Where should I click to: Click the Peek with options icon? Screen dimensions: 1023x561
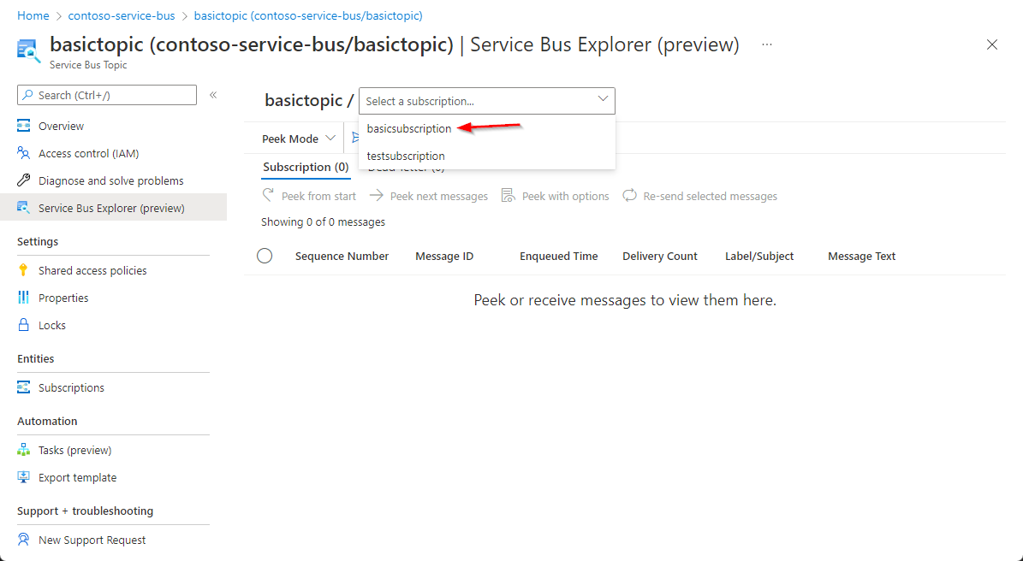[x=509, y=196]
